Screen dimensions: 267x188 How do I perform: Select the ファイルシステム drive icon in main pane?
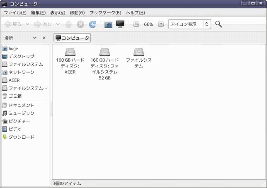[x=139, y=52]
